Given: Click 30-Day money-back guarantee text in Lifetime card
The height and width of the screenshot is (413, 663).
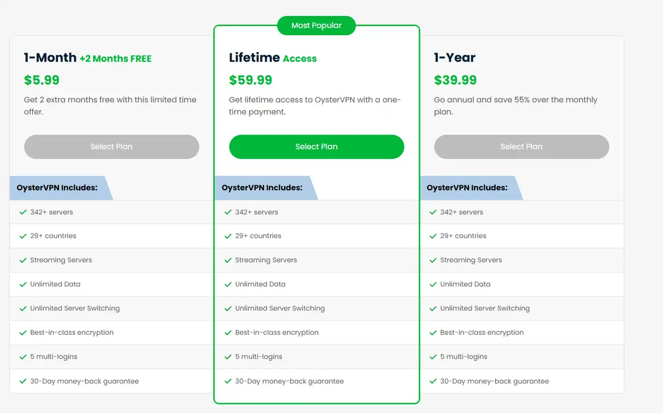Looking at the screenshot, I should [290, 381].
